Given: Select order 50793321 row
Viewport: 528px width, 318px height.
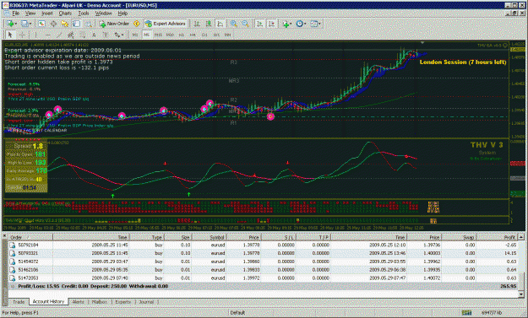Looking at the screenshot, I should (263, 253).
